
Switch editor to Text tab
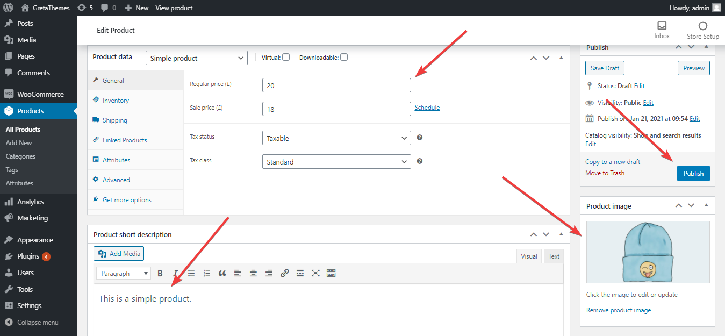[554, 256]
